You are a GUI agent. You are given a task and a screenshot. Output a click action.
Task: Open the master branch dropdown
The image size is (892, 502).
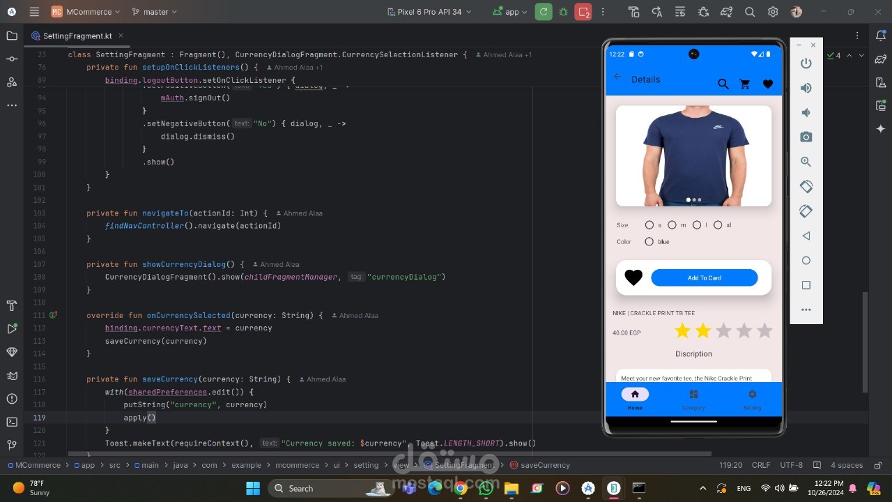tap(154, 12)
